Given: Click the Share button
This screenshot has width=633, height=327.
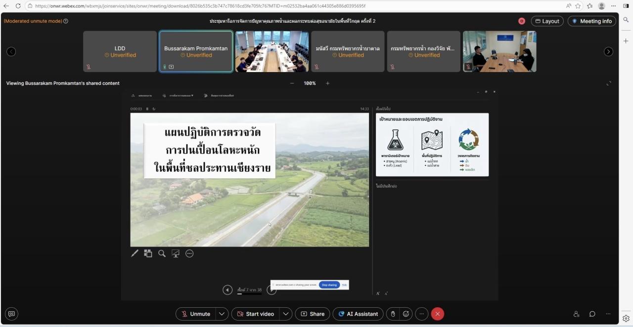Looking at the screenshot, I should click(x=313, y=314).
